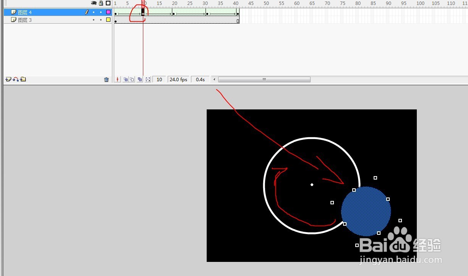This screenshot has width=468, height=276.
Task: Click frame 100 on the timeline ruler
Action: [x=420, y=3]
